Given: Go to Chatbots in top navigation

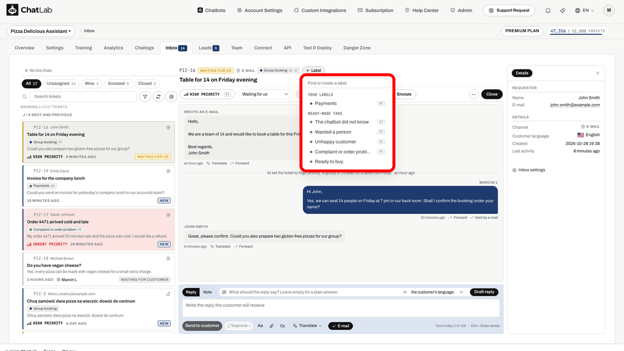Looking at the screenshot, I should pyautogui.click(x=212, y=10).
